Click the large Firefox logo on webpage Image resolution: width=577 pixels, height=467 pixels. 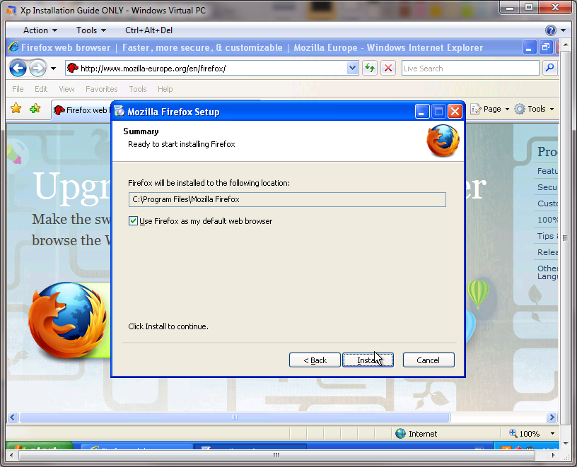tap(68, 320)
